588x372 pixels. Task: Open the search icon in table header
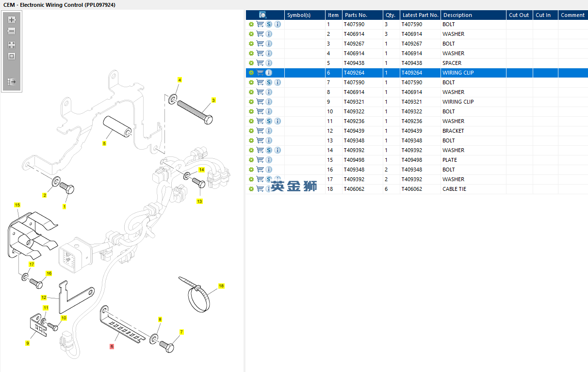click(262, 15)
